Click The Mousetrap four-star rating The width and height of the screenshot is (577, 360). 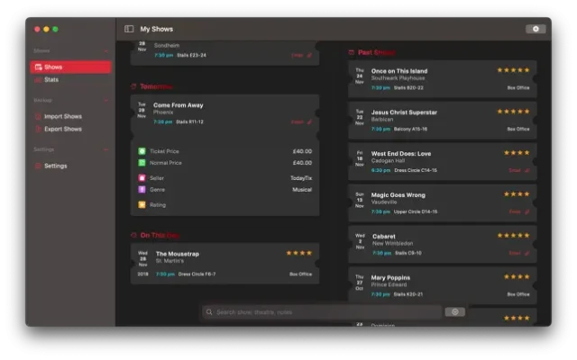(298, 253)
